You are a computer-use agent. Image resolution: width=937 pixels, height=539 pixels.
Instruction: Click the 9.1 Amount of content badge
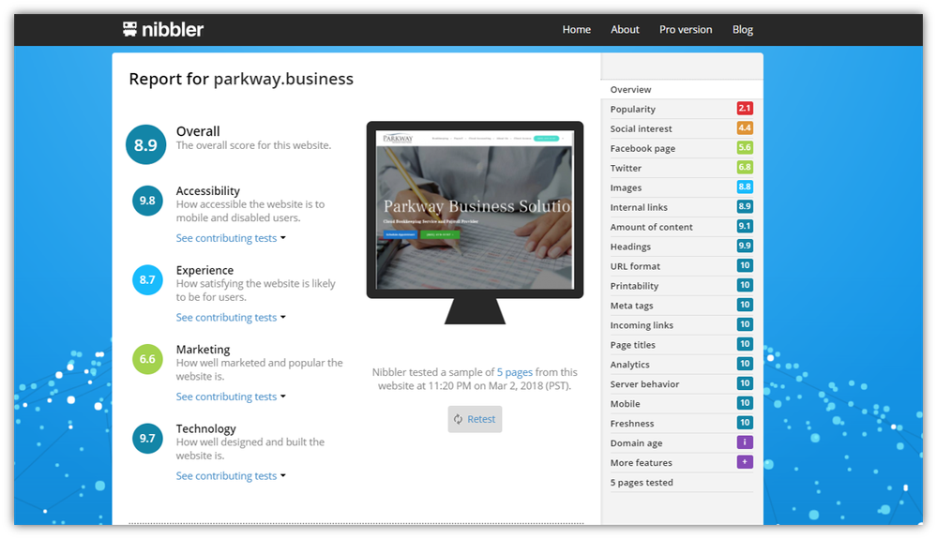click(745, 226)
